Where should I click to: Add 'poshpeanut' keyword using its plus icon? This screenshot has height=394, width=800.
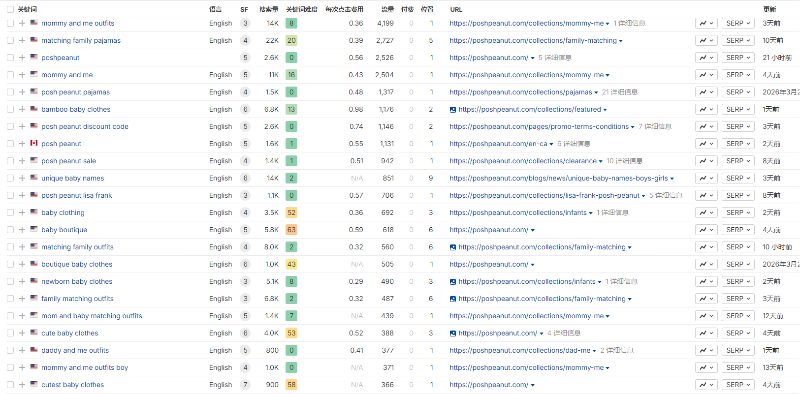point(22,58)
